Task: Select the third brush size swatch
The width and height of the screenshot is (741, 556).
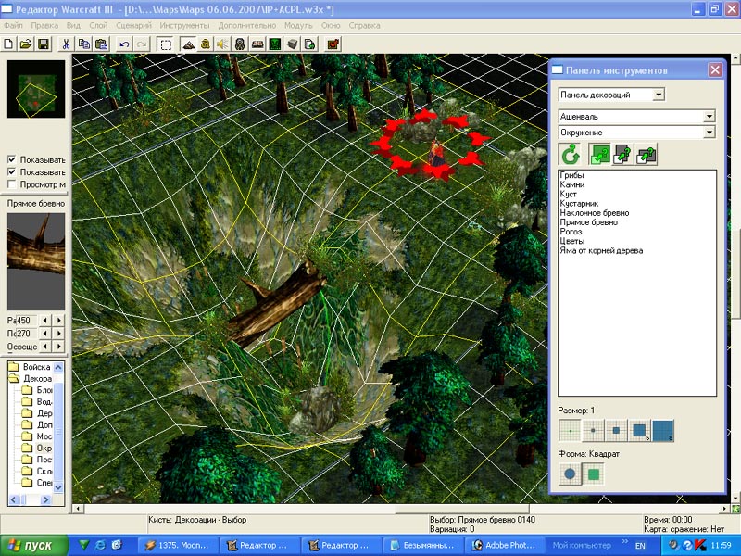Action: click(x=616, y=431)
